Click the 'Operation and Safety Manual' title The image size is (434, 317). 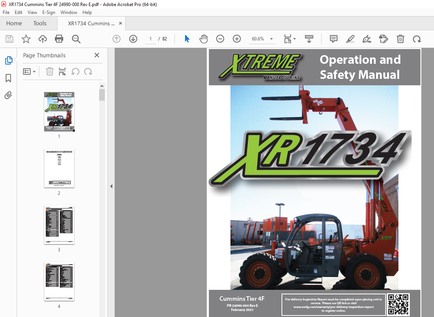tap(360, 67)
